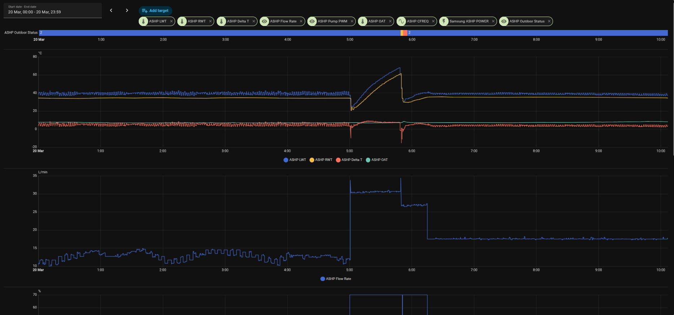Open the start date - end date picker
The width and height of the screenshot is (674, 315).
(x=53, y=10)
